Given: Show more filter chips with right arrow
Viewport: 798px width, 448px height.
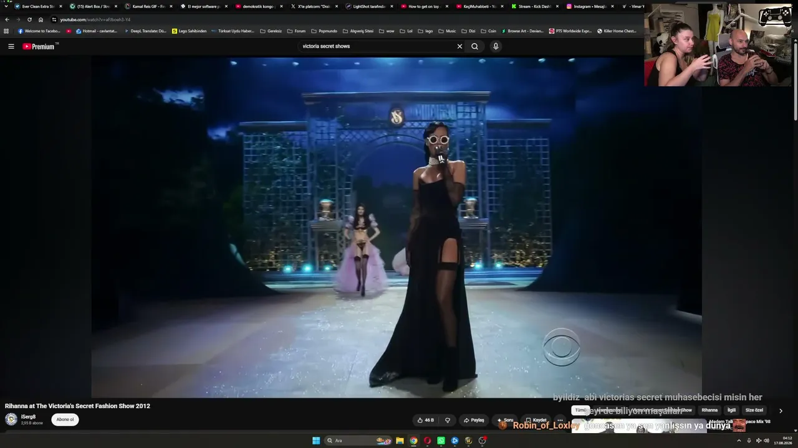Looking at the screenshot, I should coord(781,411).
